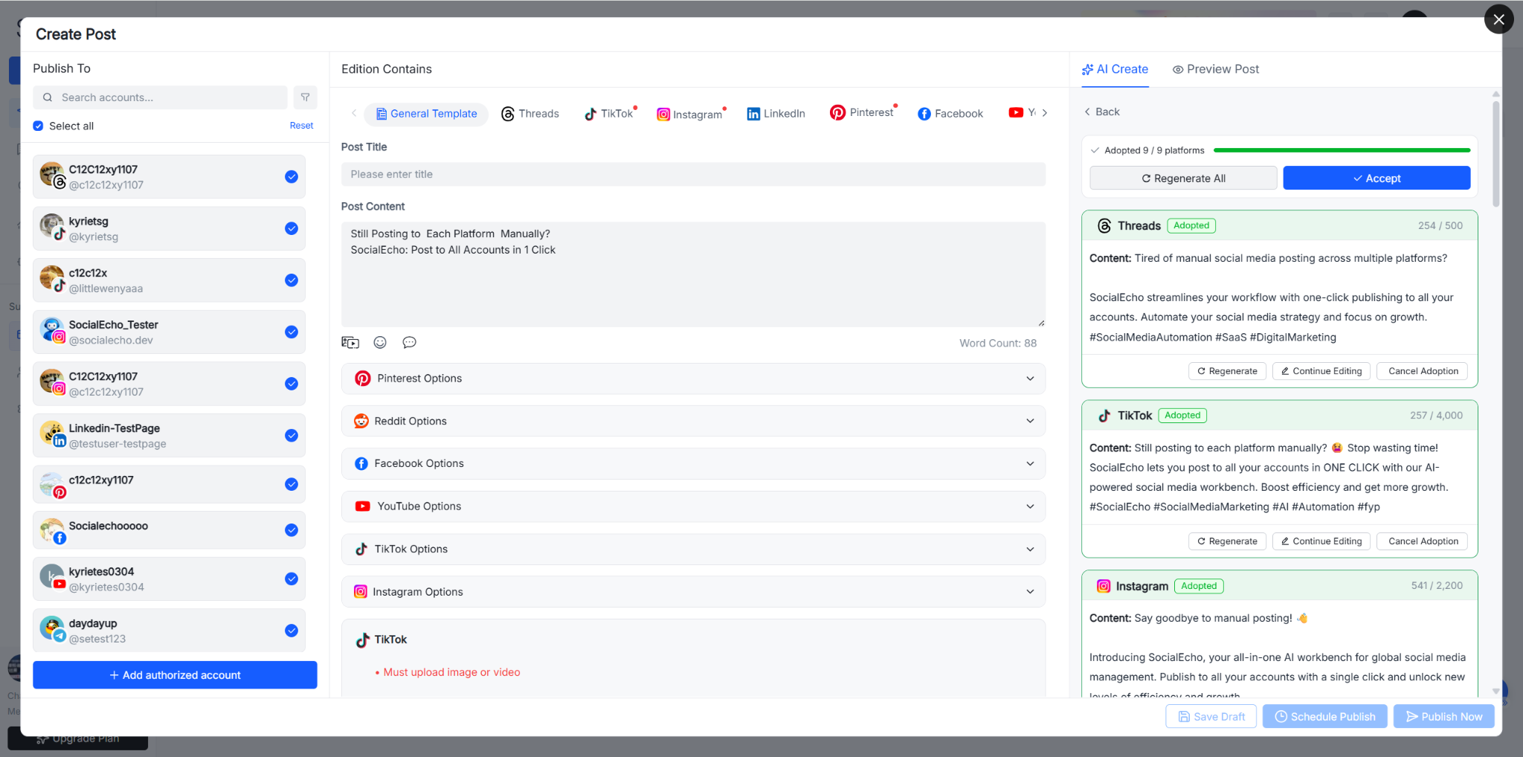Uncheck the daydayup @setest123 account
Screen dimensions: 1523x757
[292, 631]
